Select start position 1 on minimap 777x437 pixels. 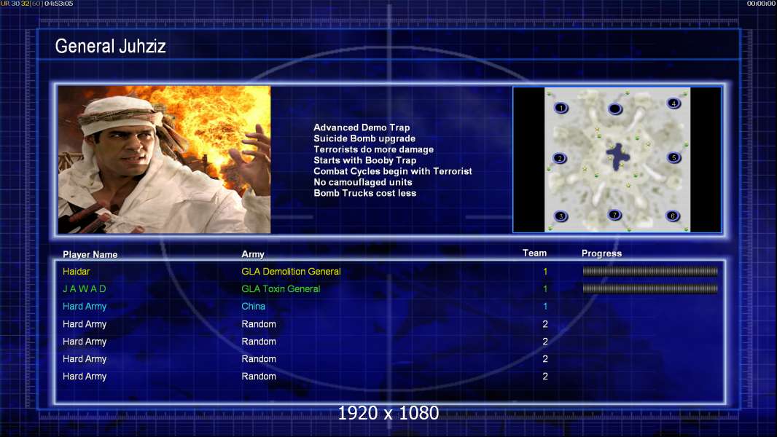561,108
